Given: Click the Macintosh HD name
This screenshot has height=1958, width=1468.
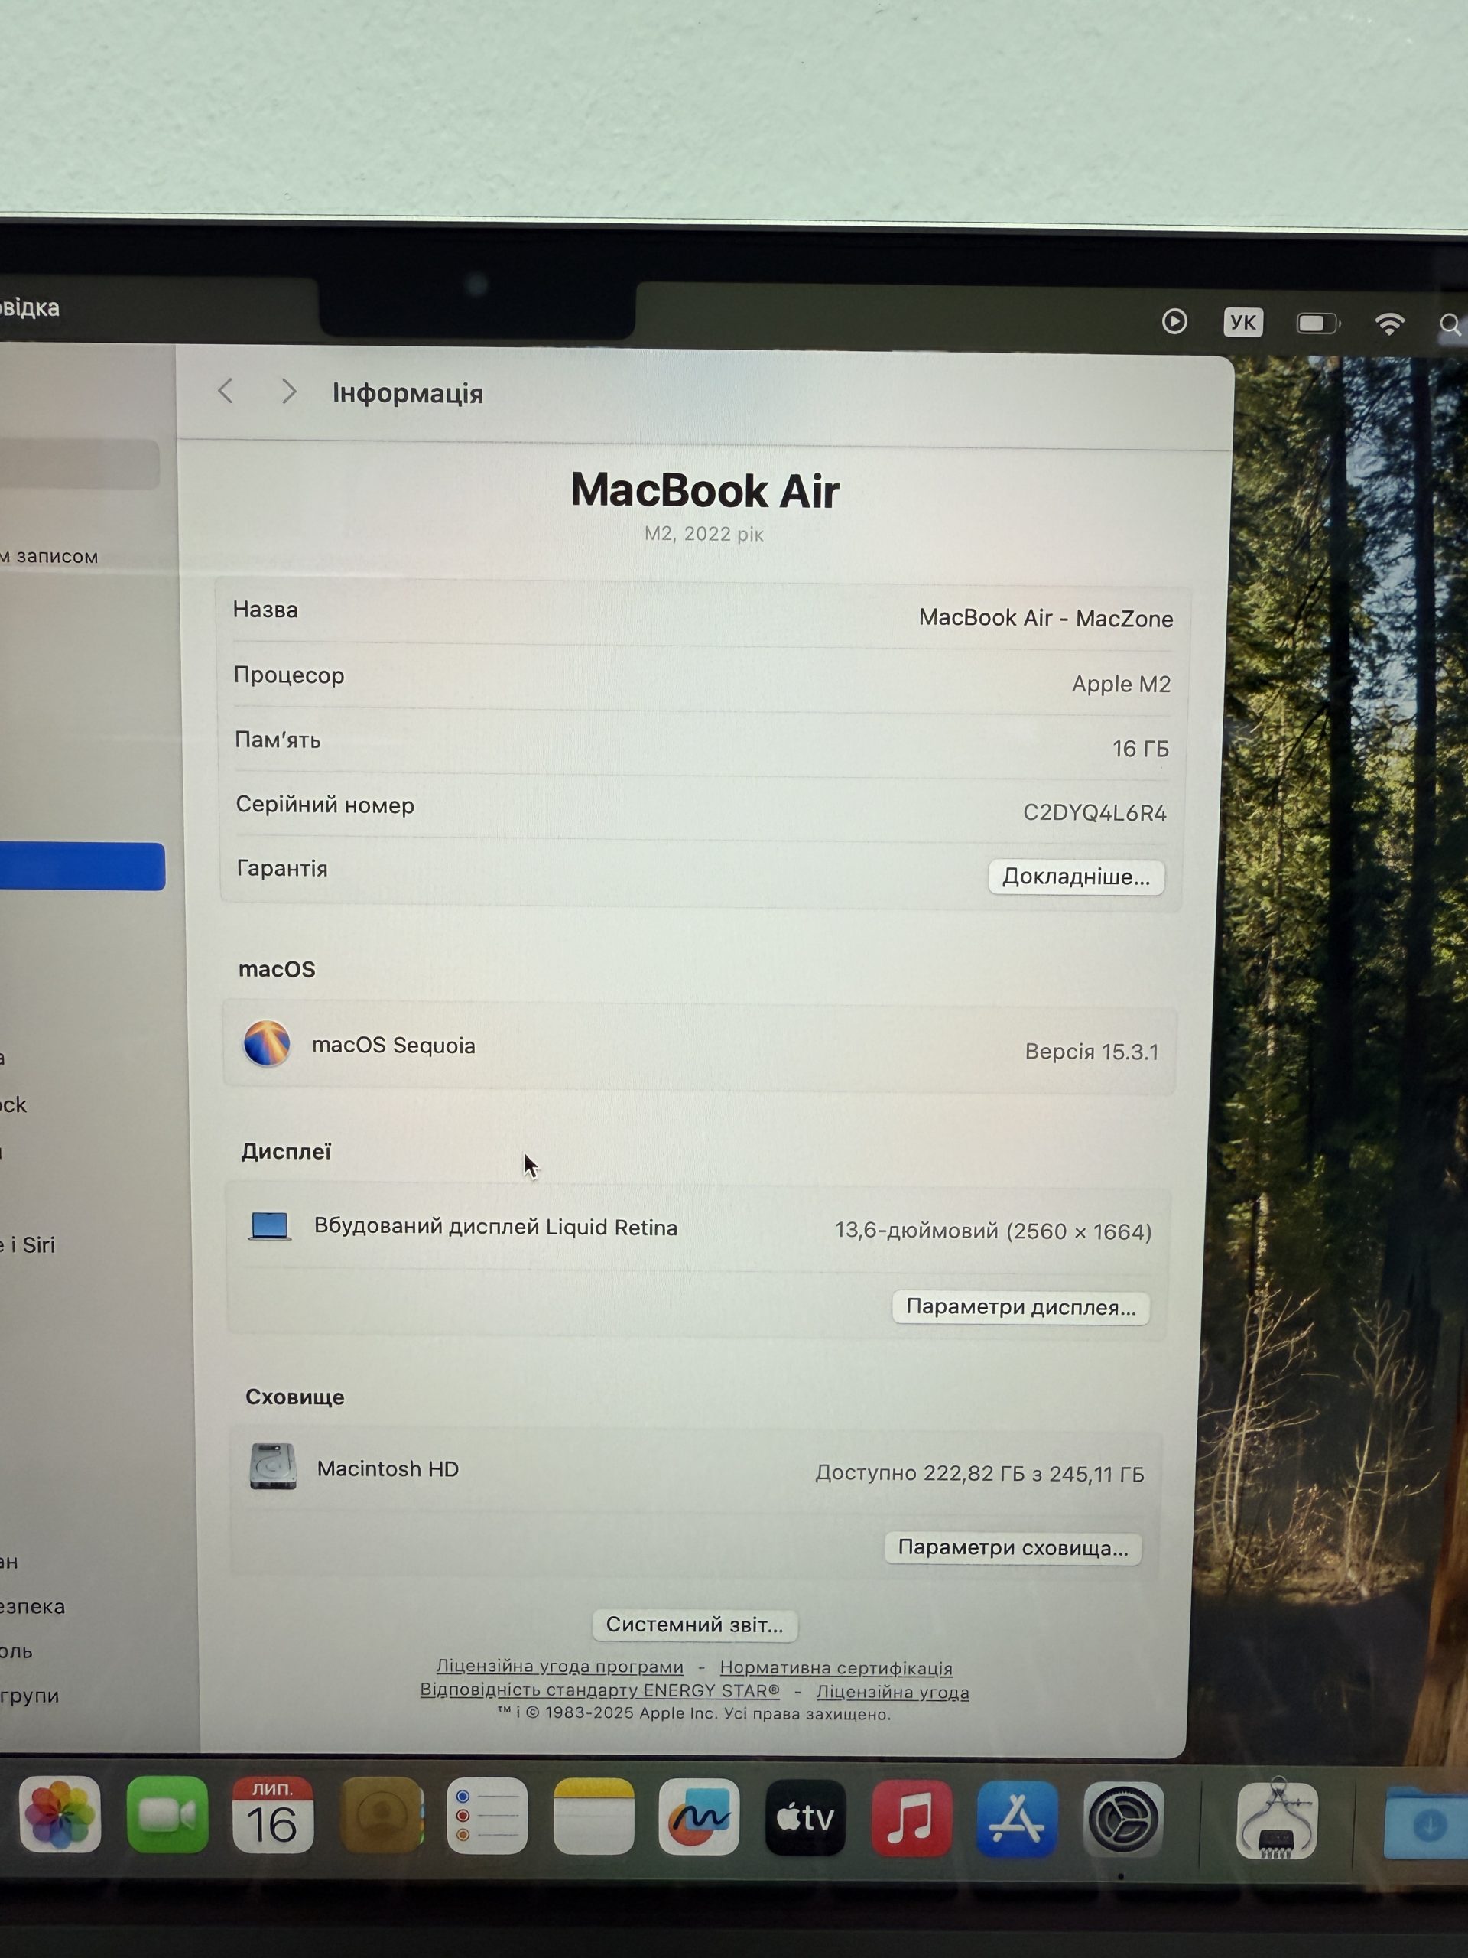Looking at the screenshot, I should (388, 1469).
